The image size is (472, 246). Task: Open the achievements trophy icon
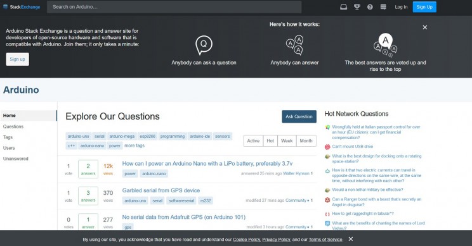357,7
